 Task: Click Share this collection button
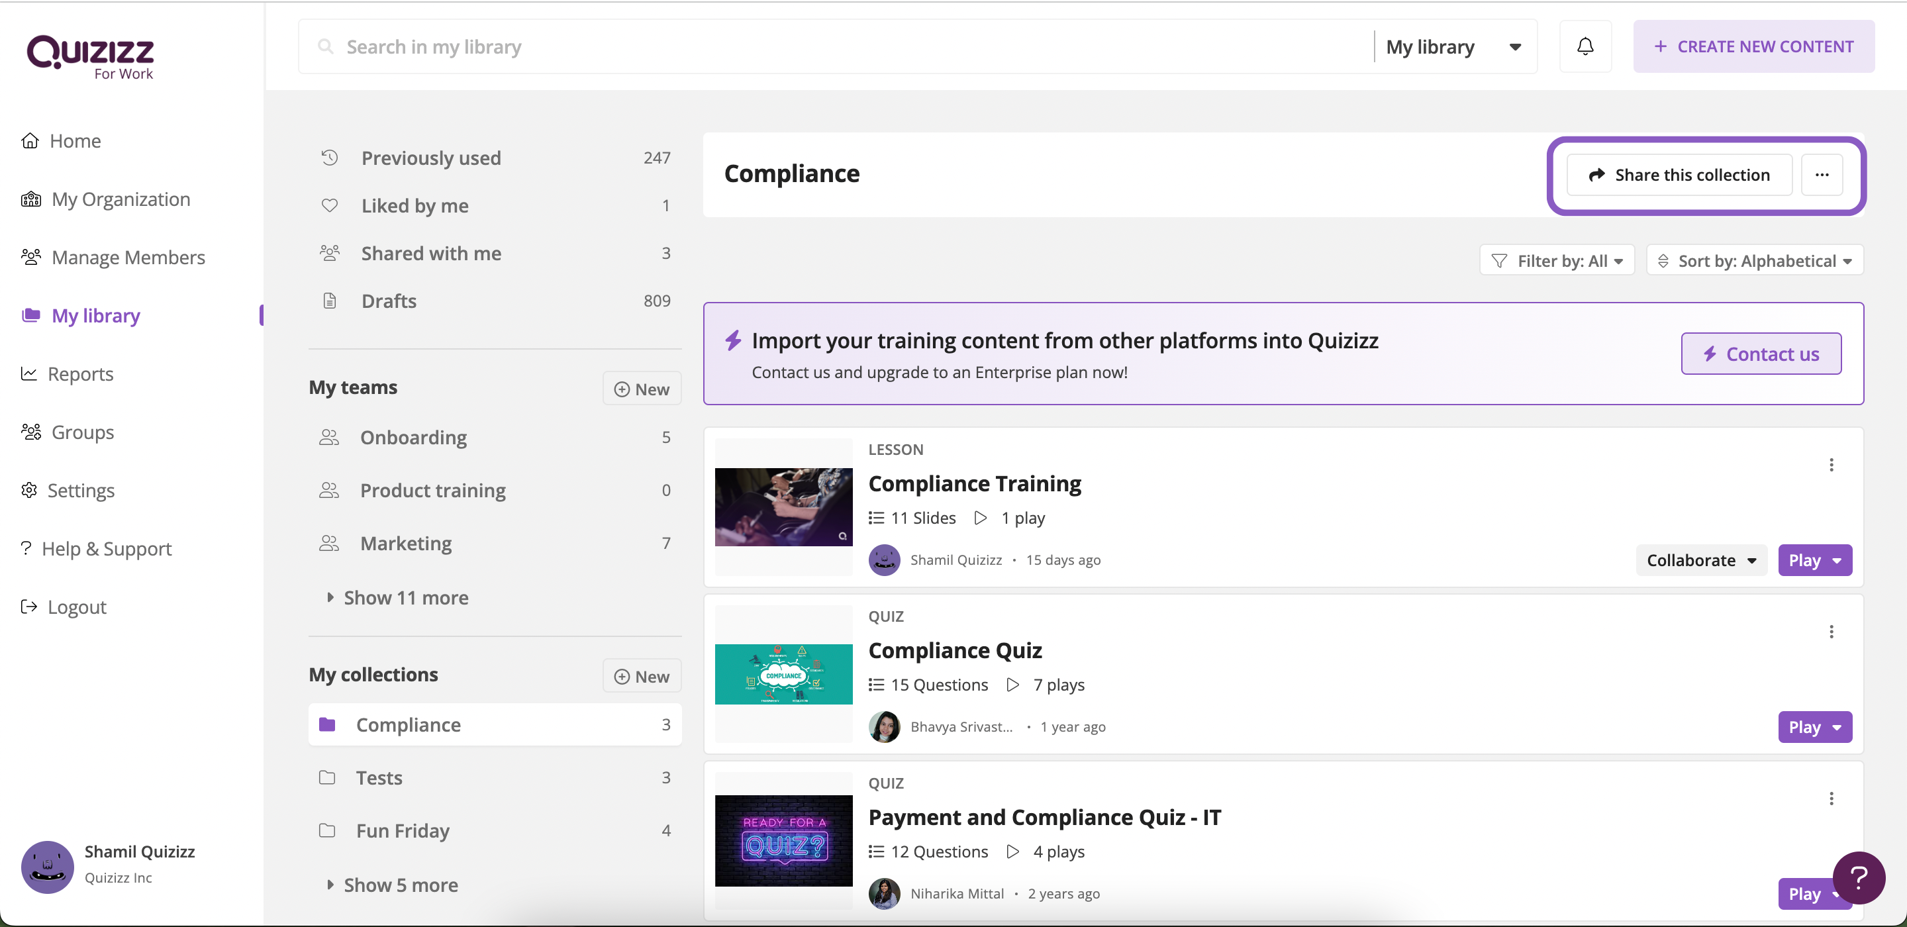(x=1679, y=175)
